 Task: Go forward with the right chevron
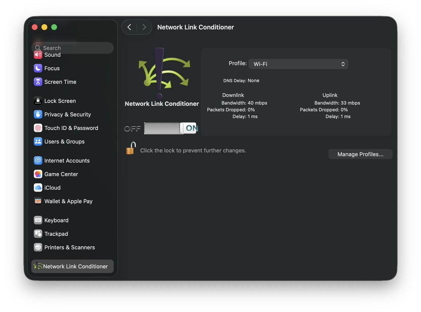[x=144, y=27]
